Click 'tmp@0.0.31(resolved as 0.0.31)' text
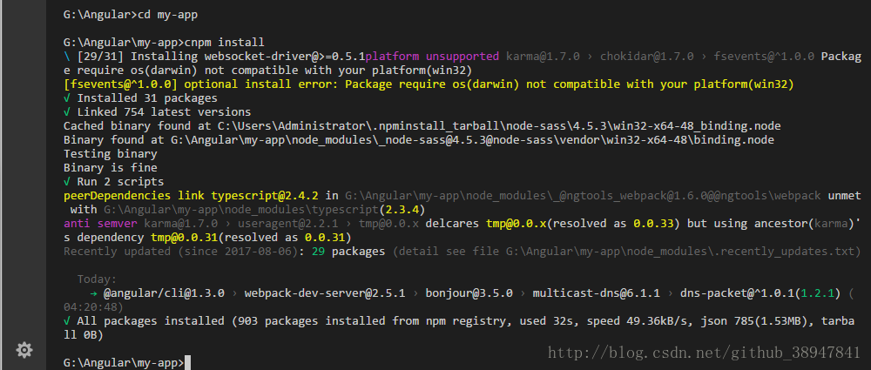Image resolution: width=871 pixels, height=370 pixels. pyautogui.click(x=251, y=238)
